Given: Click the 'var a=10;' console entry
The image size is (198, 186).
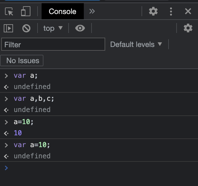Looking at the screenshot, I should [x=32, y=145].
